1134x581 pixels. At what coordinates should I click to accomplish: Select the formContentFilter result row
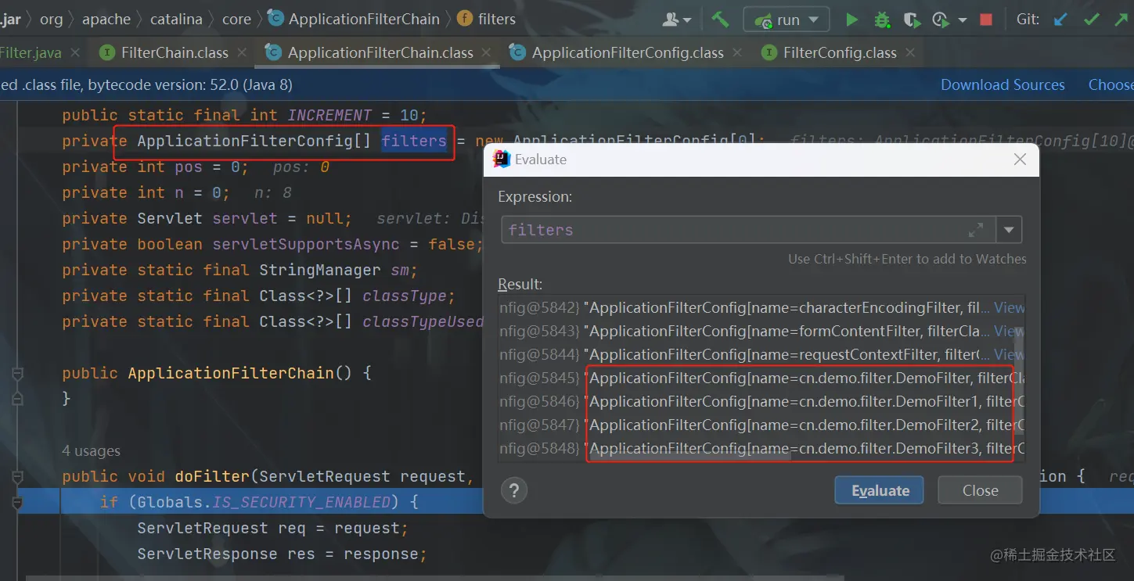coord(761,331)
